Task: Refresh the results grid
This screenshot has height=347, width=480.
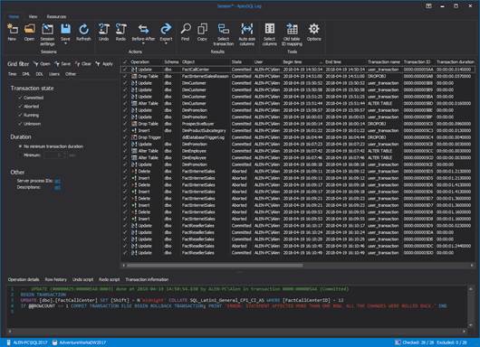Action: click(x=83, y=32)
